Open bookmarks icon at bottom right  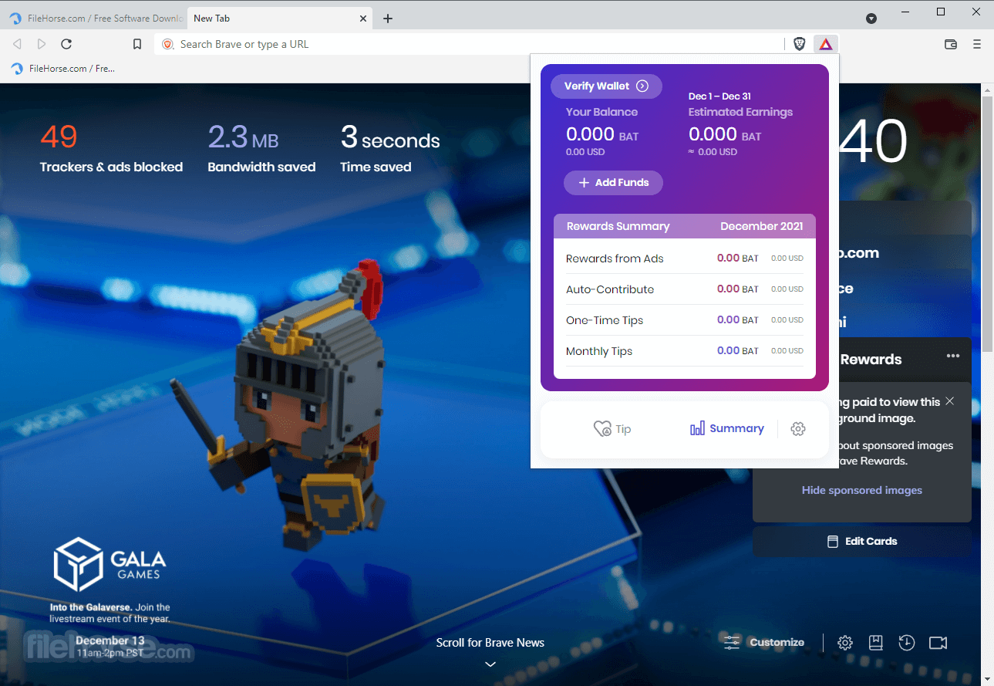875,643
